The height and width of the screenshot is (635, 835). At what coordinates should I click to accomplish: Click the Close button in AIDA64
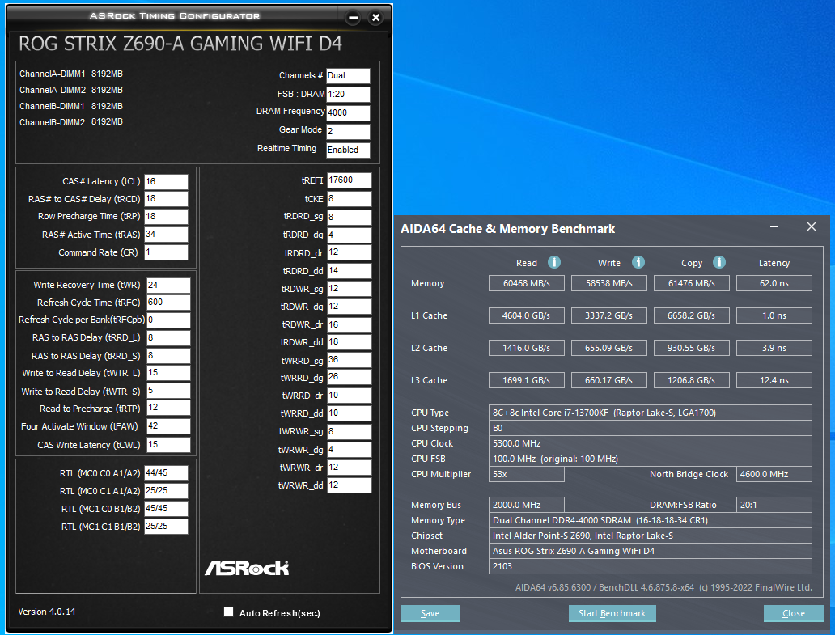coord(793,613)
